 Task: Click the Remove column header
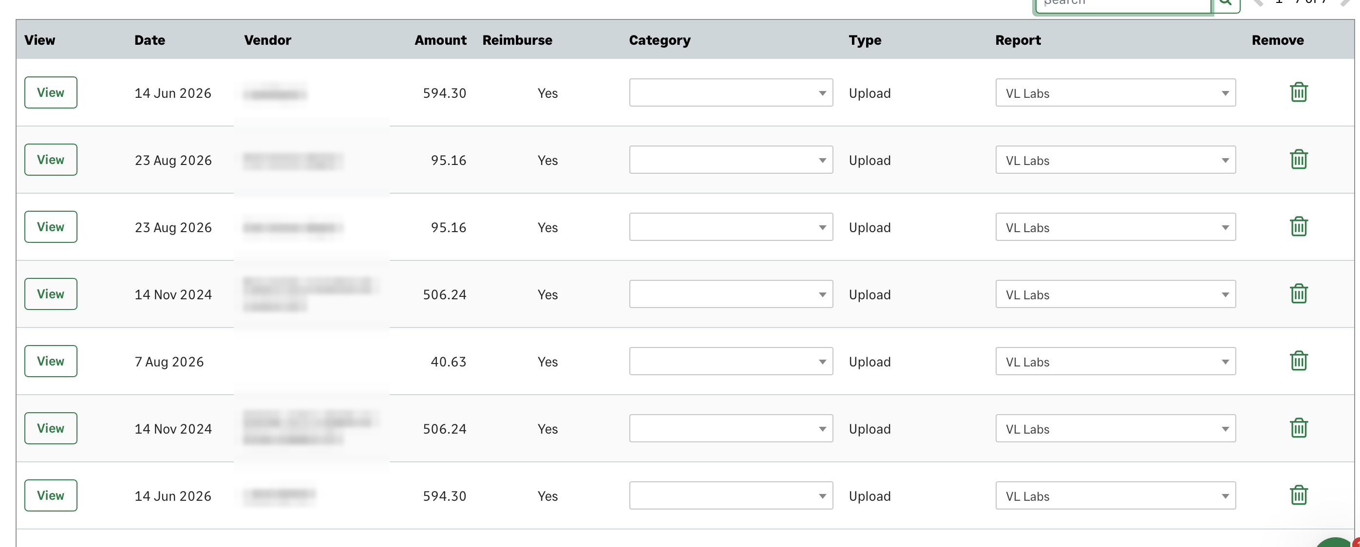[1277, 40]
